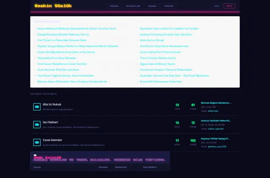Image resolution: width=270 pixels, height=178 pixels.
Task: Open Tütün Ürünleri Detaylı Analiz link
Action: click(158, 58)
